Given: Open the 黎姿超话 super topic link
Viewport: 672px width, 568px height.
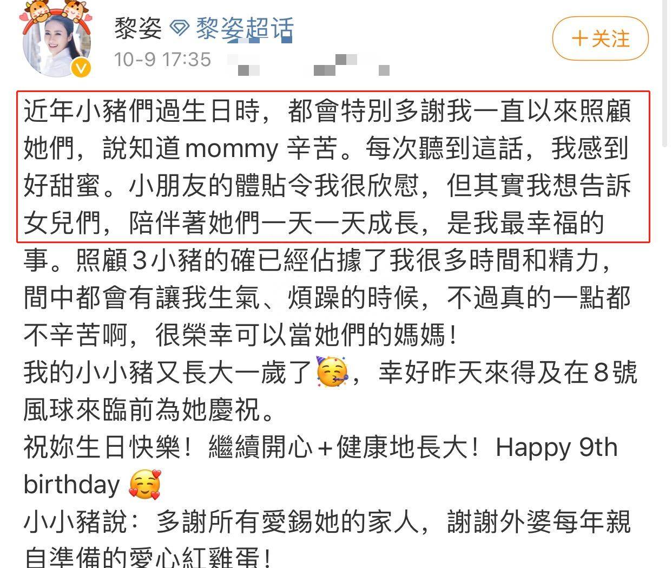Looking at the screenshot, I should pyautogui.click(x=245, y=29).
